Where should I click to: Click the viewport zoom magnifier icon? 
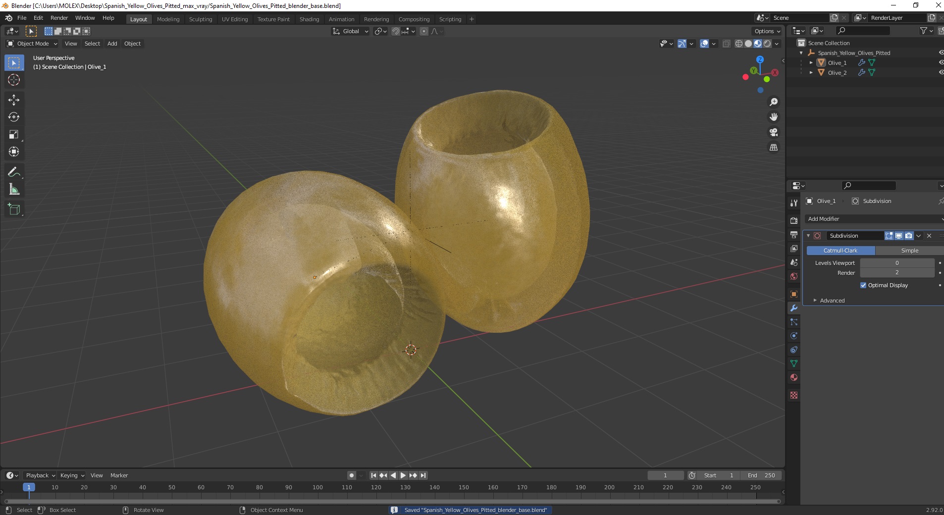coord(774,102)
